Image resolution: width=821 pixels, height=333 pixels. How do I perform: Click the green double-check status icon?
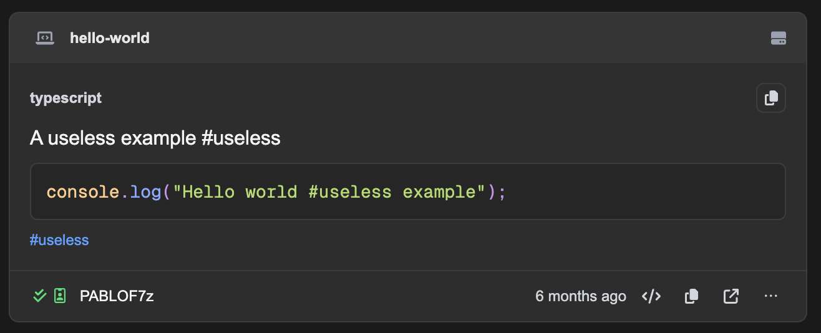tap(40, 296)
